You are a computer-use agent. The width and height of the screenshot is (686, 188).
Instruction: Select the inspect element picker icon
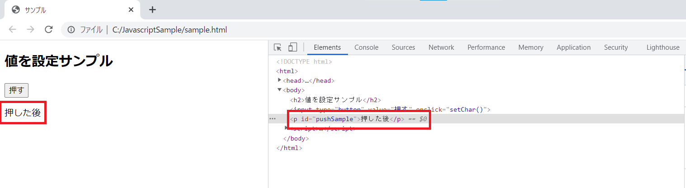pos(278,47)
